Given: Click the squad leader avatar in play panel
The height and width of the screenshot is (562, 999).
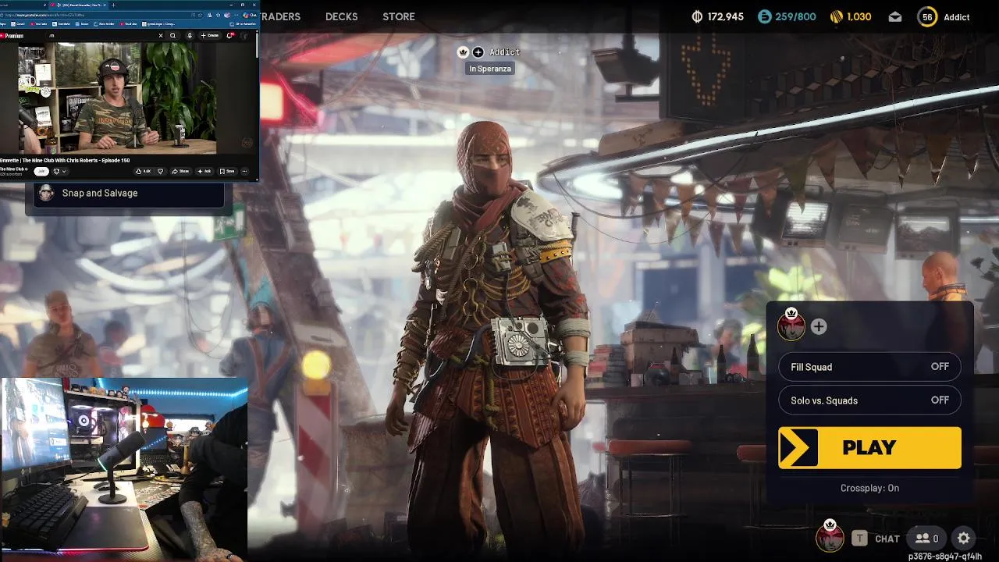Looking at the screenshot, I should click(791, 325).
